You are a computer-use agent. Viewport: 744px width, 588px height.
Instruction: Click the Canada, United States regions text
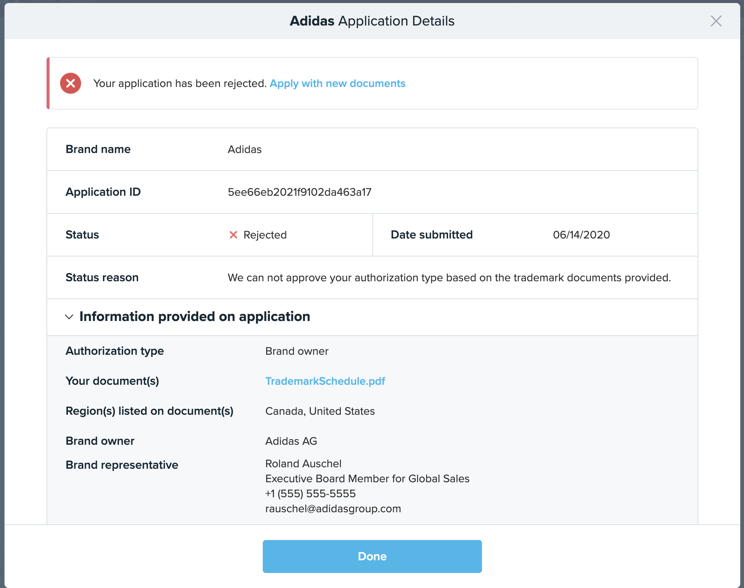tap(320, 411)
